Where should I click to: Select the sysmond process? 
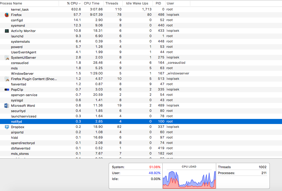pos(18,26)
